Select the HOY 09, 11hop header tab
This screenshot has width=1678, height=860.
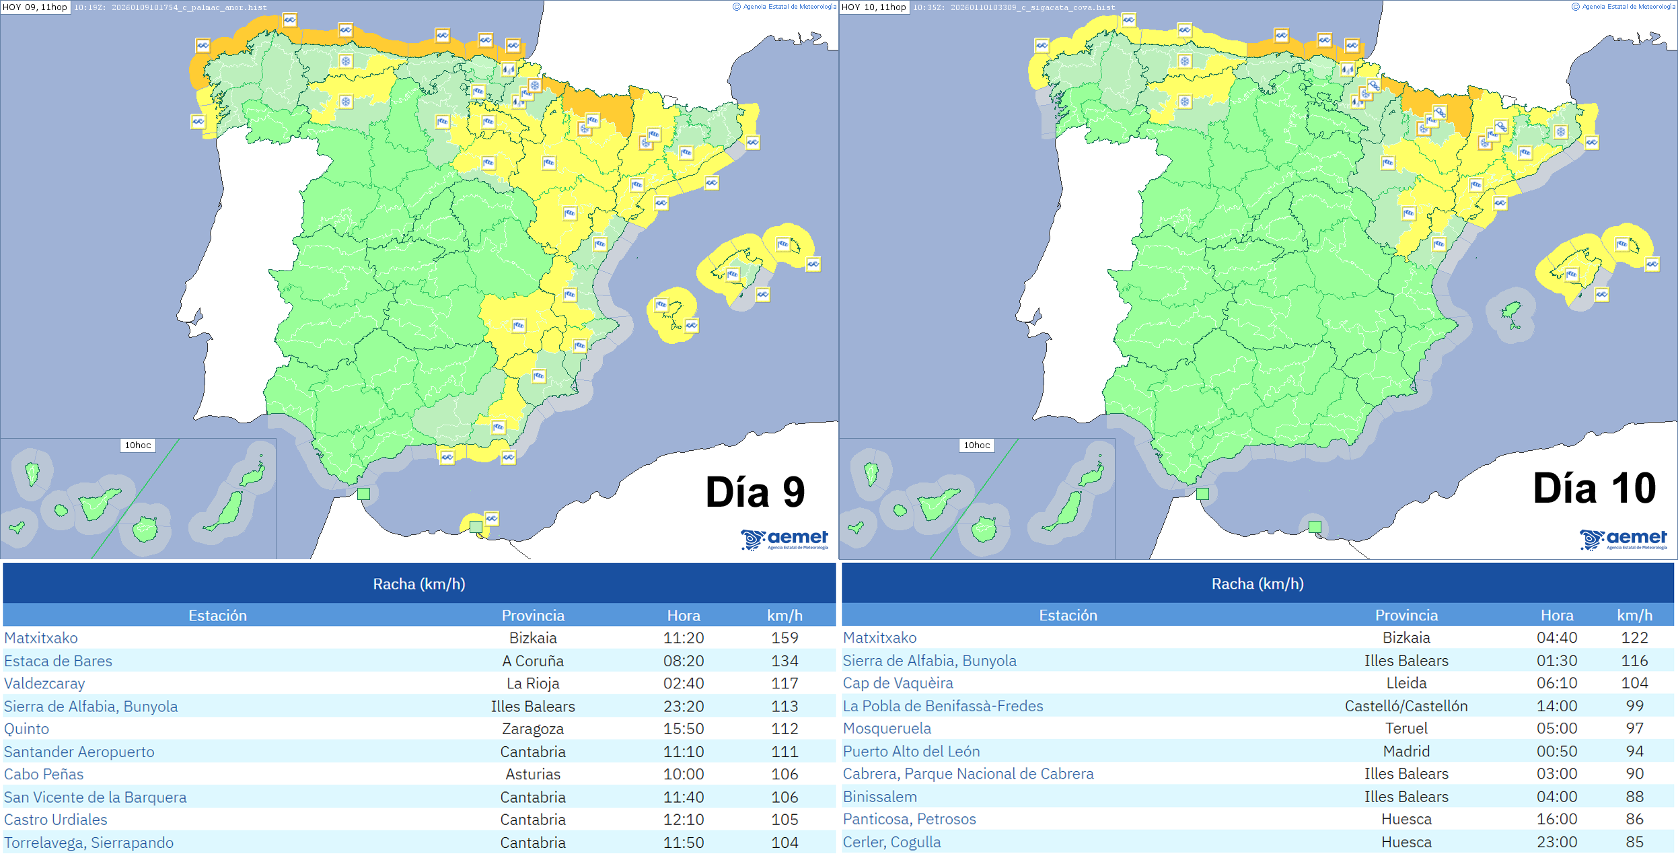[35, 7]
